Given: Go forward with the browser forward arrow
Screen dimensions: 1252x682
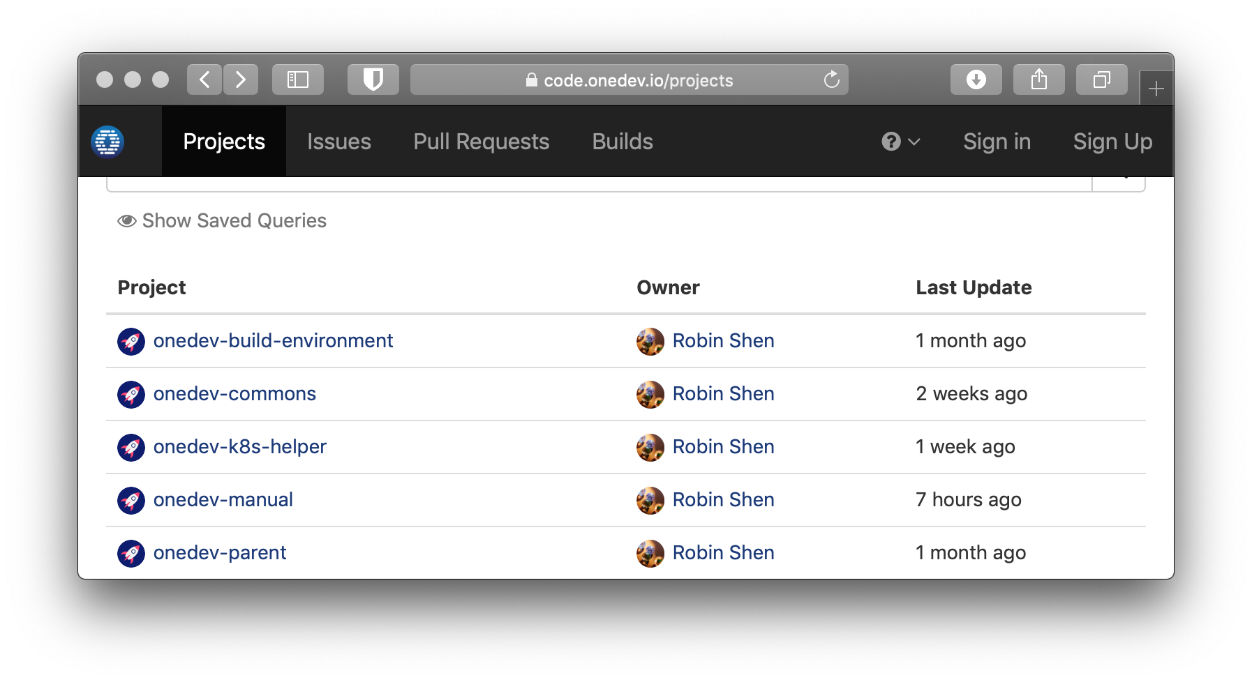Looking at the screenshot, I should tap(241, 79).
